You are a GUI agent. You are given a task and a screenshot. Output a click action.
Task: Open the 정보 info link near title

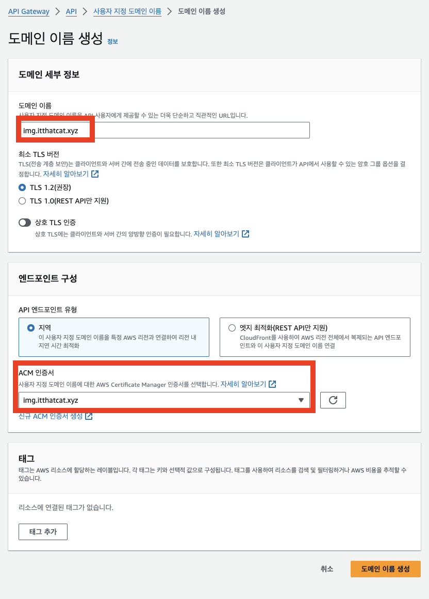tap(112, 42)
